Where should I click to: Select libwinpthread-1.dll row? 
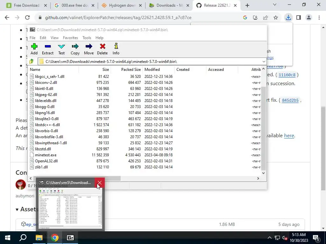[145, 143]
